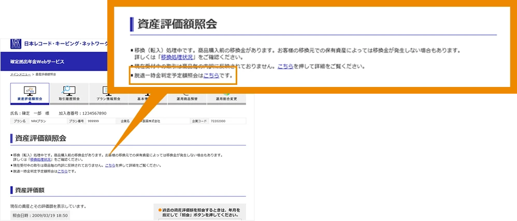The image size is (517, 221).
Task: Click 資産評価額照会 text in the breadcrumb trail
Action: point(46,75)
